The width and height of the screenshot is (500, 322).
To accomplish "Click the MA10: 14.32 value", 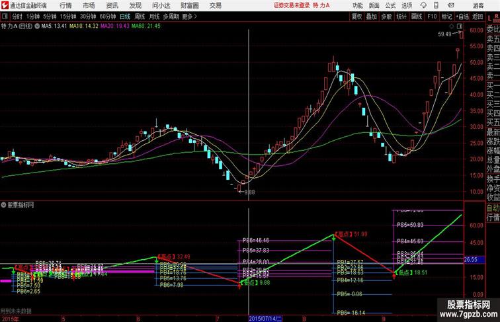I will 84,26.
